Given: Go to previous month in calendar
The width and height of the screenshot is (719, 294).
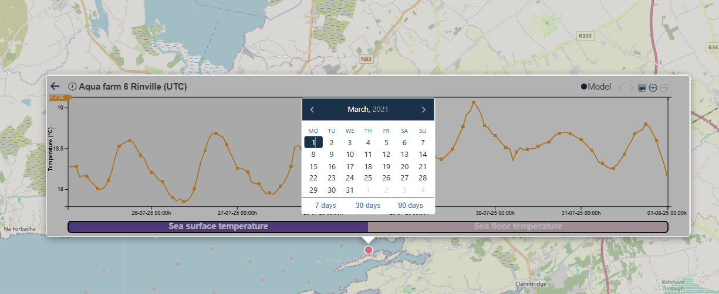Looking at the screenshot, I should pos(312,110).
